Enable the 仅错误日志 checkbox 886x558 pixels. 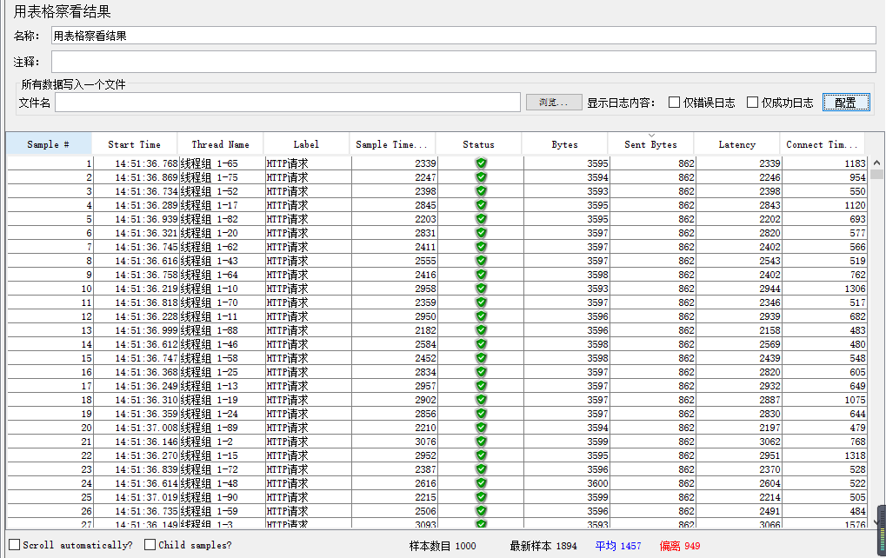pyautogui.click(x=674, y=103)
